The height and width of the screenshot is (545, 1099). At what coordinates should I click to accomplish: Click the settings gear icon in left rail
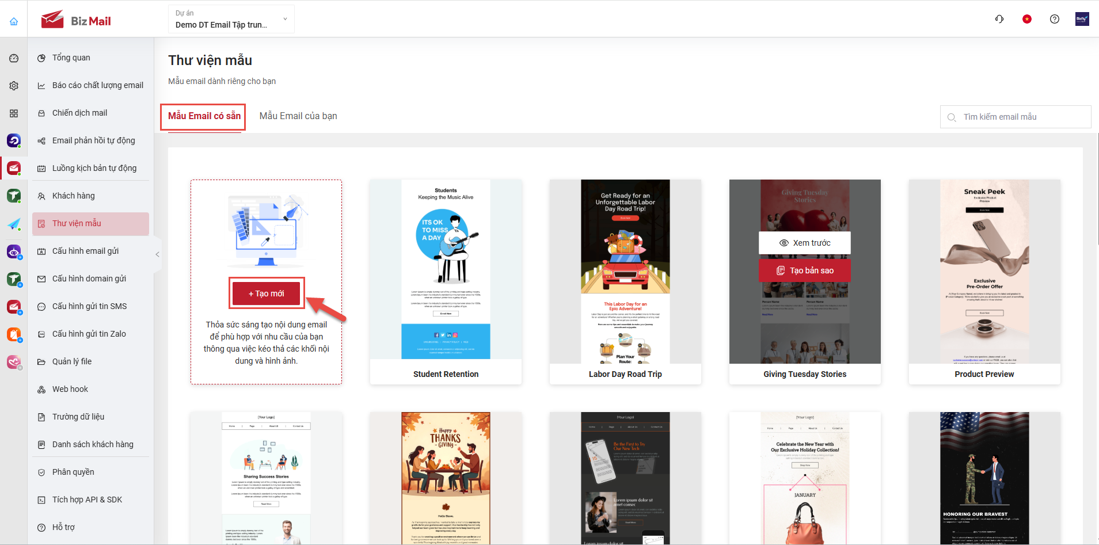(14, 86)
